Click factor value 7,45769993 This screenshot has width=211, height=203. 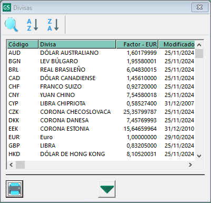pyautogui.click(x=141, y=120)
